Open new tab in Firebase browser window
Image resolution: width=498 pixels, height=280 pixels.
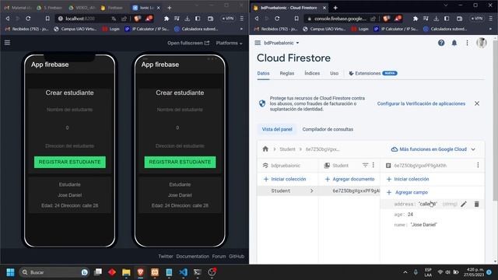coord(335,8)
